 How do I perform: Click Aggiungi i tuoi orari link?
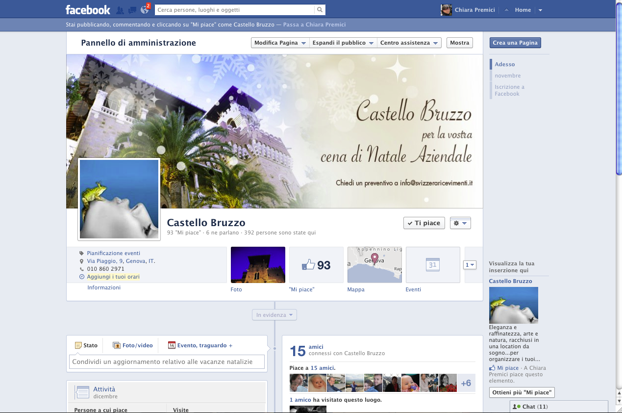click(x=113, y=277)
